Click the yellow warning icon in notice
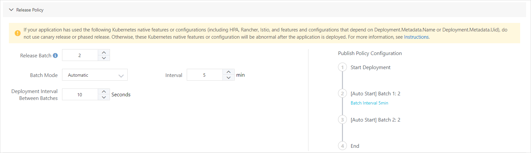Image resolution: width=531 pixels, height=153 pixels. 18,33
